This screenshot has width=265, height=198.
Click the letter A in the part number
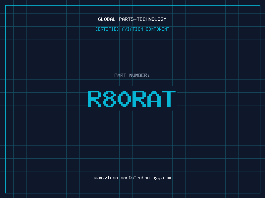coord(154,99)
